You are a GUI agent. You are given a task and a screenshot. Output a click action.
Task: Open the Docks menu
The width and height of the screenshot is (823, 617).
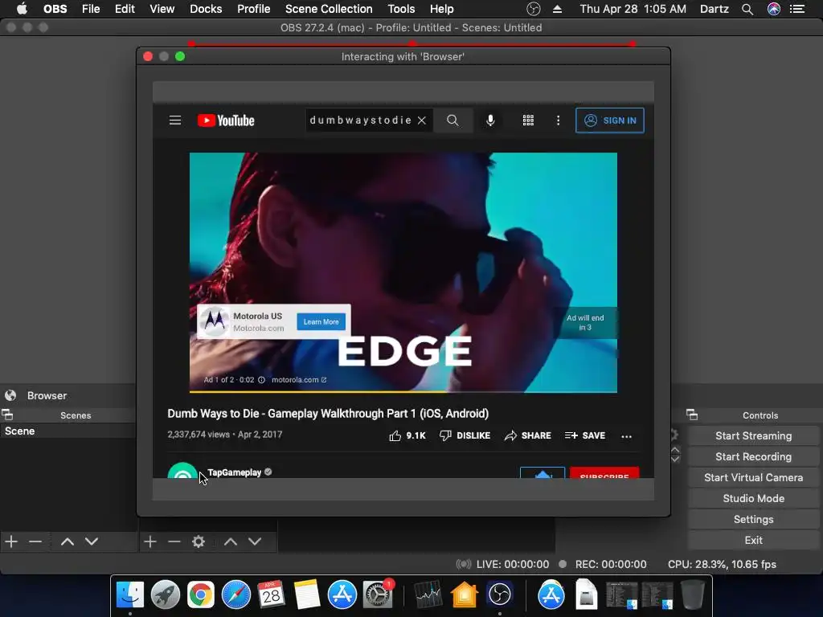pos(206,9)
